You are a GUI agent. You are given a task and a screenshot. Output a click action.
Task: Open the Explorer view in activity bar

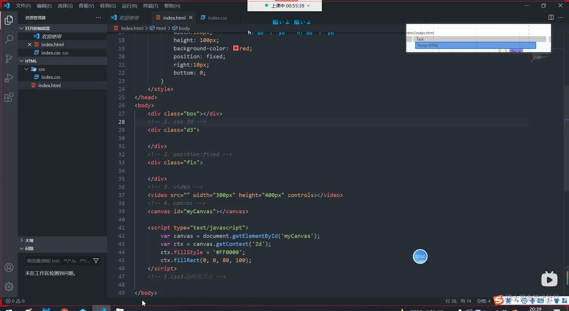point(9,20)
